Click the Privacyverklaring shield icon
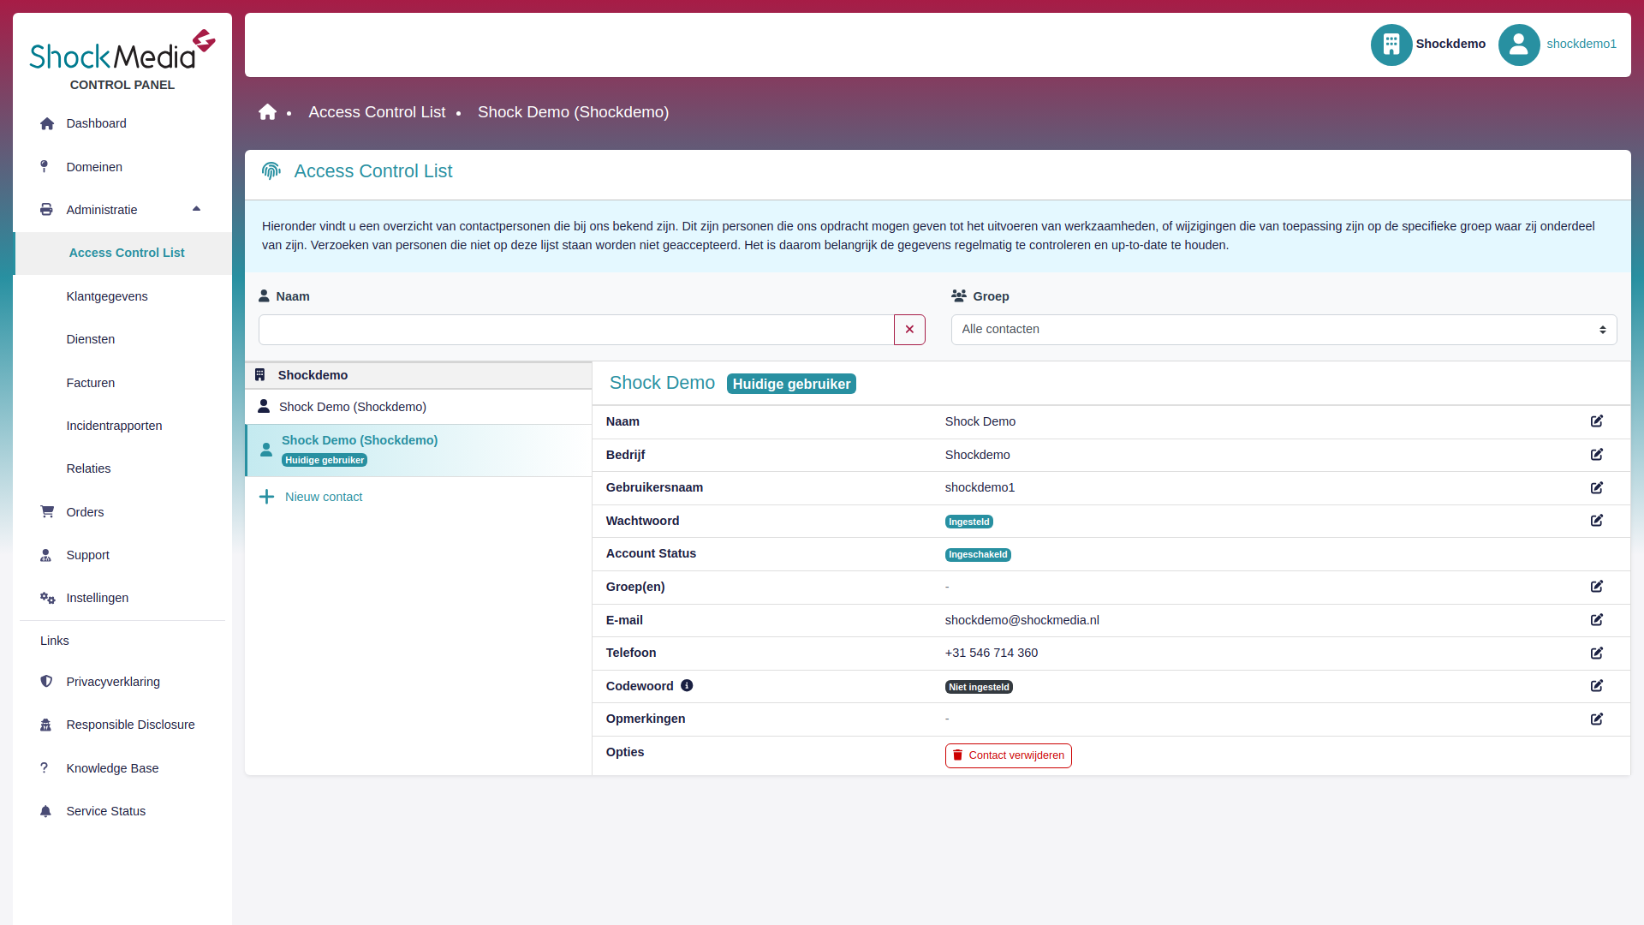 (x=46, y=682)
